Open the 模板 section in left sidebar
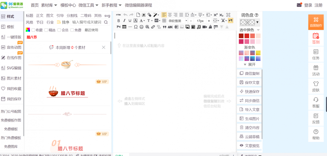The width and height of the screenshot is (327, 156). 10,27
